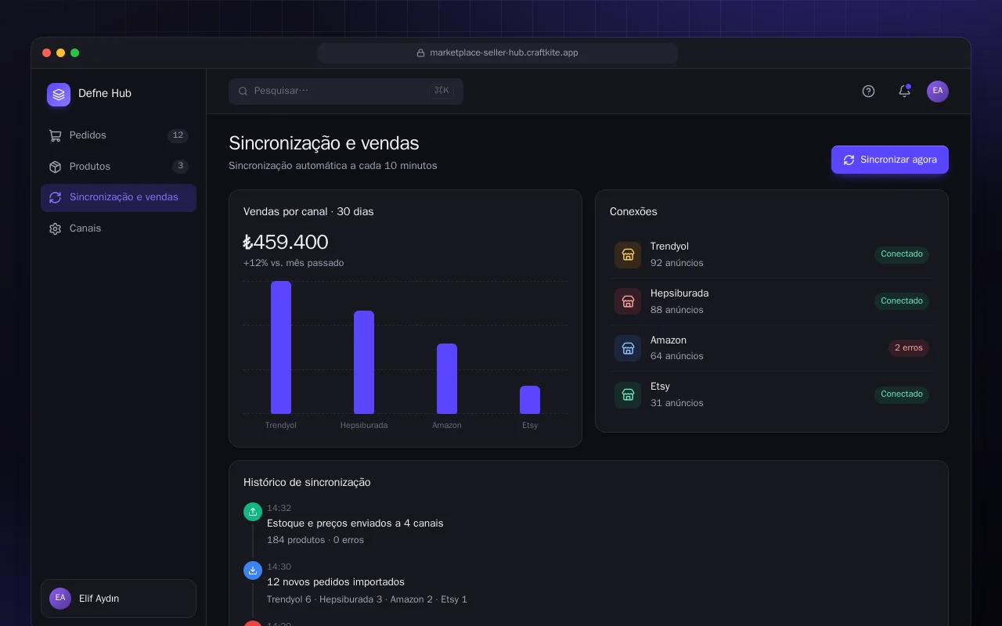The height and width of the screenshot is (626, 1002).
Task: Click Estoque e preços enviados entry
Action: [355, 523]
